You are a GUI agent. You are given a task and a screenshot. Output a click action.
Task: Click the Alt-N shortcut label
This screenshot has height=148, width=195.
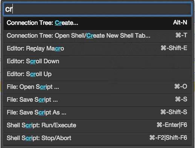pos(180,23)
